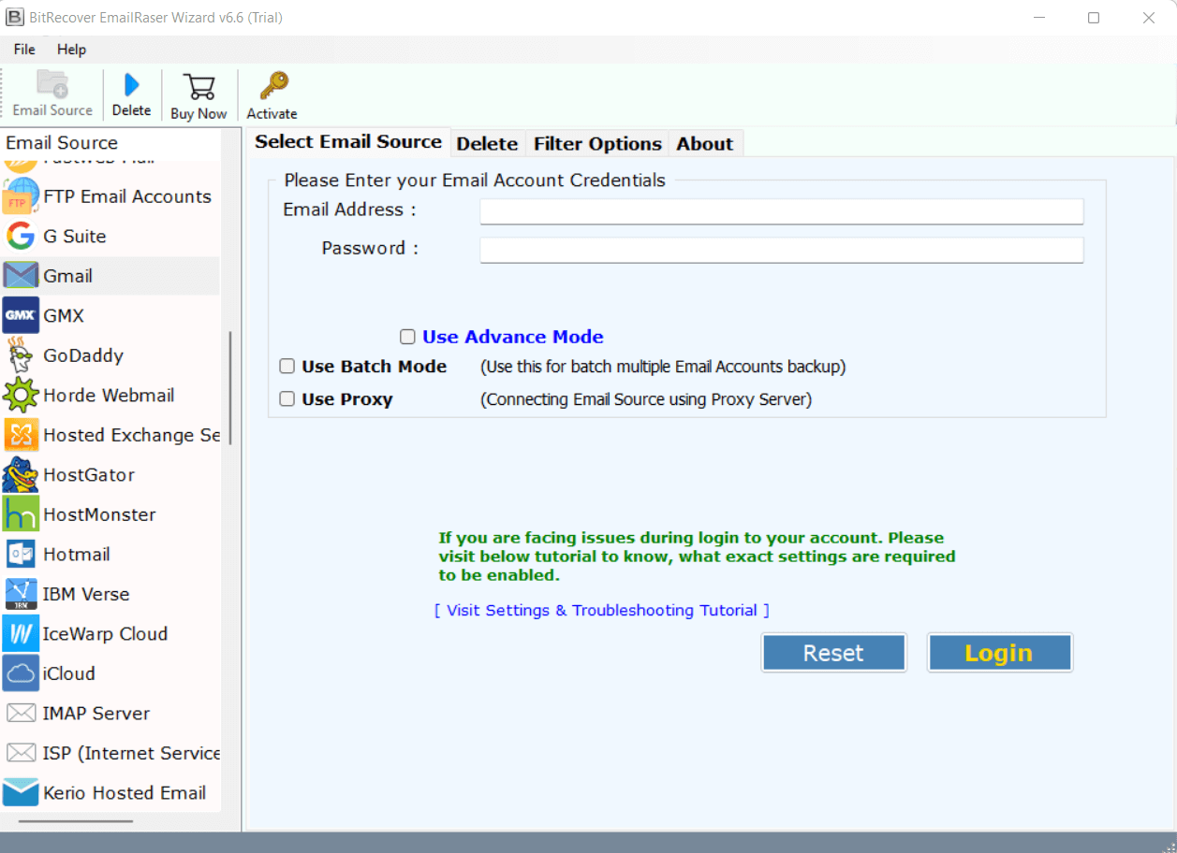This screenshot has width=1177, height=853.
Task: Pick the GoDaddy mascot icon
Action: [x=21, y=355]
